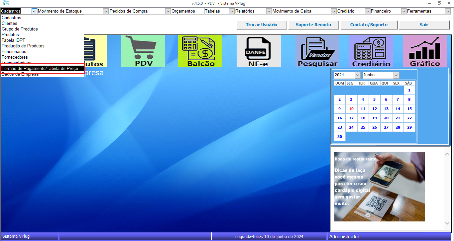Select Formas de Pagamento/Tabela de Preço
The height and width of the screenshot is (241, 454).
pos(42,69)
